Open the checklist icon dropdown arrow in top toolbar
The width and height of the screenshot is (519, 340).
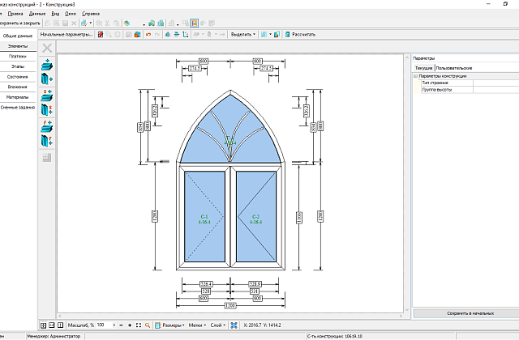click(91, 23)
